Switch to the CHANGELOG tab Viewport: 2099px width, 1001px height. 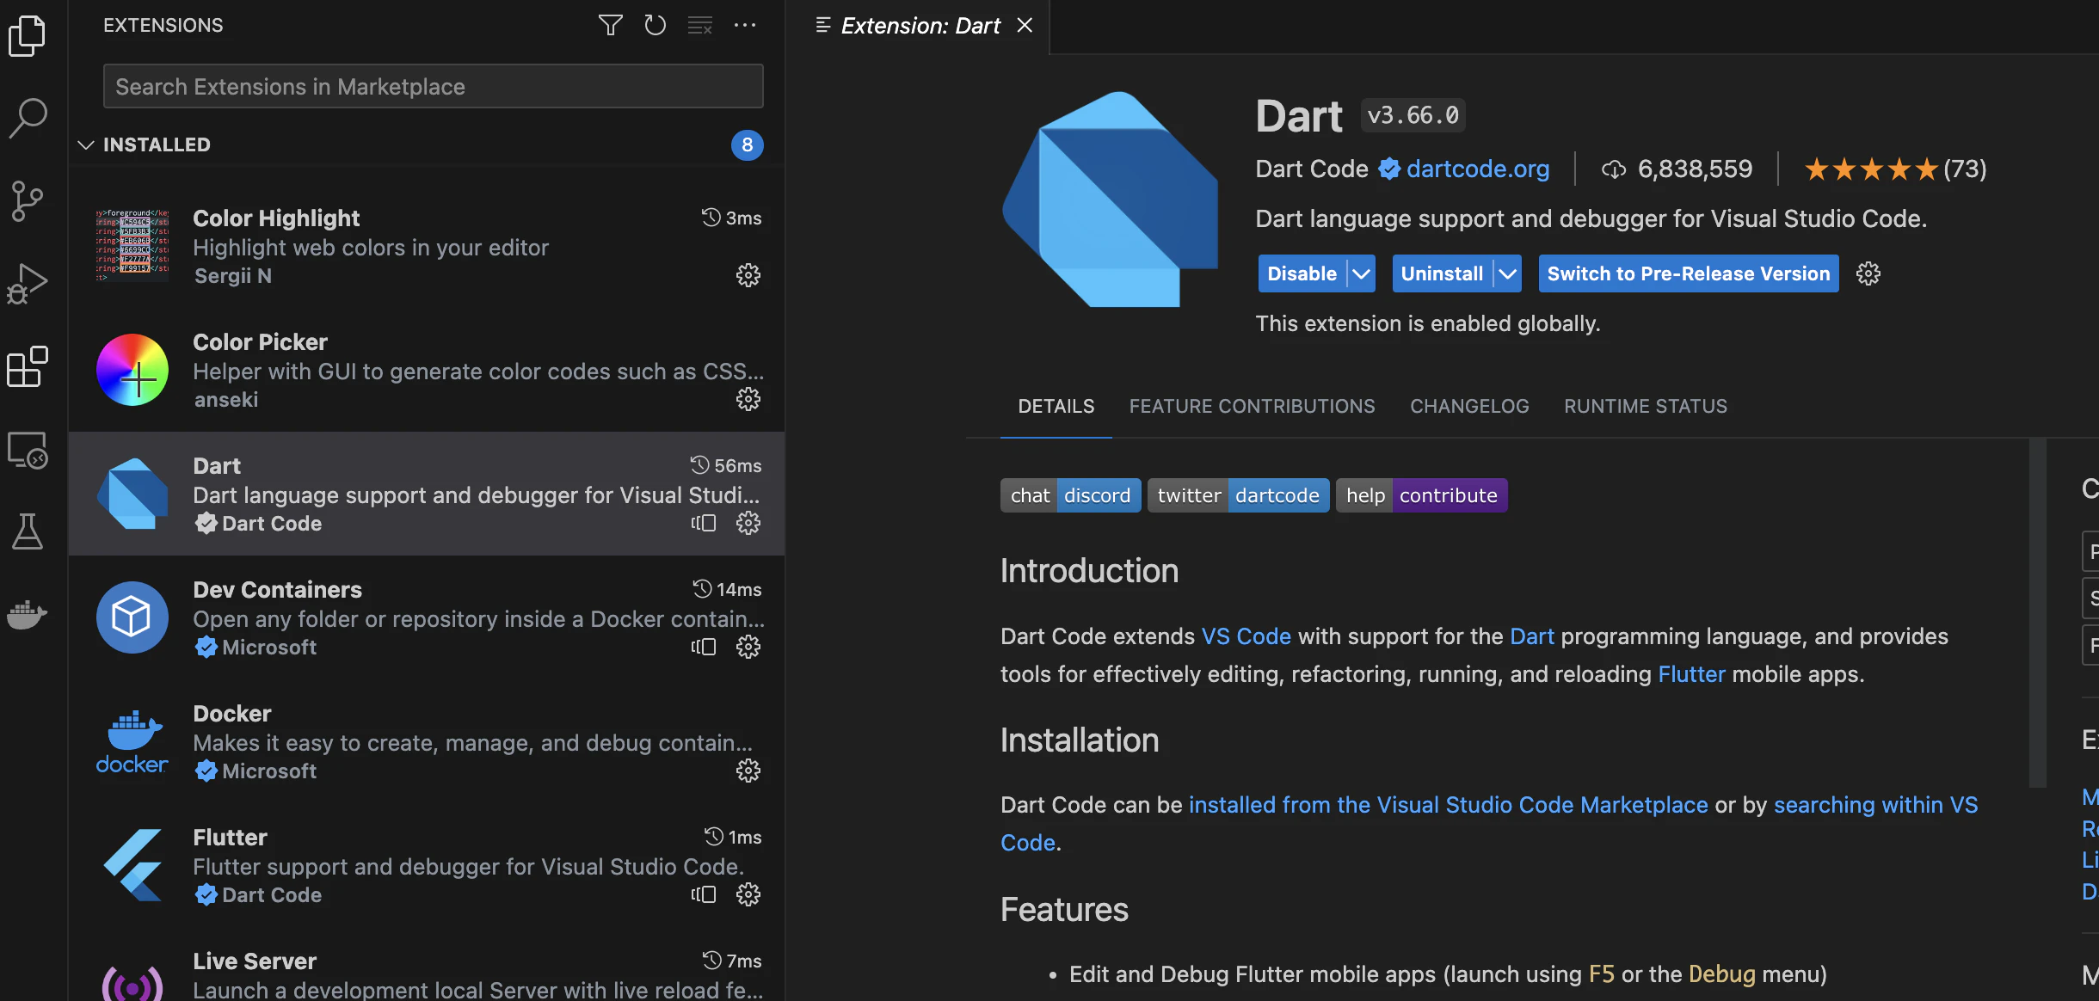[x=1469, y=406]
